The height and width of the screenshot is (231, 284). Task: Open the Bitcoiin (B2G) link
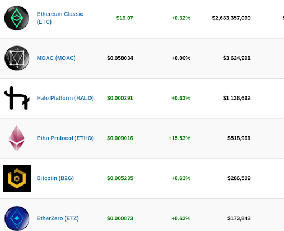click(x=55, y=178)
